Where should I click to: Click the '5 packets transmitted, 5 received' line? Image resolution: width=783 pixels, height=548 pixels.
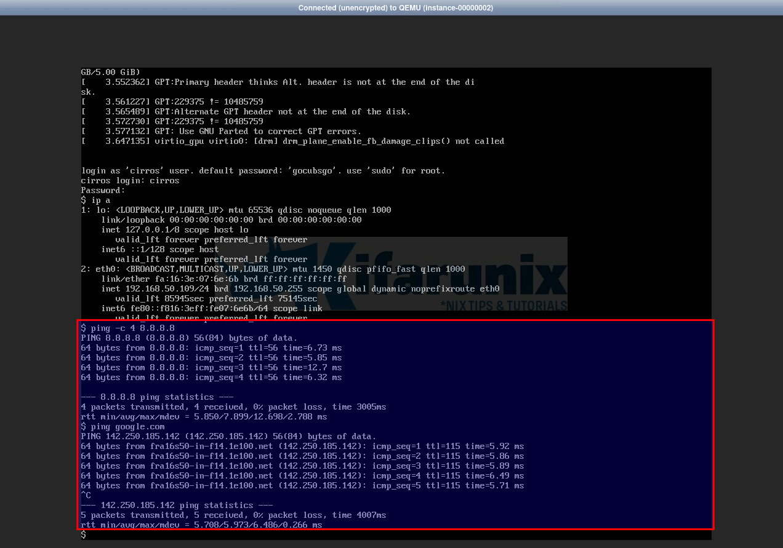233,515
